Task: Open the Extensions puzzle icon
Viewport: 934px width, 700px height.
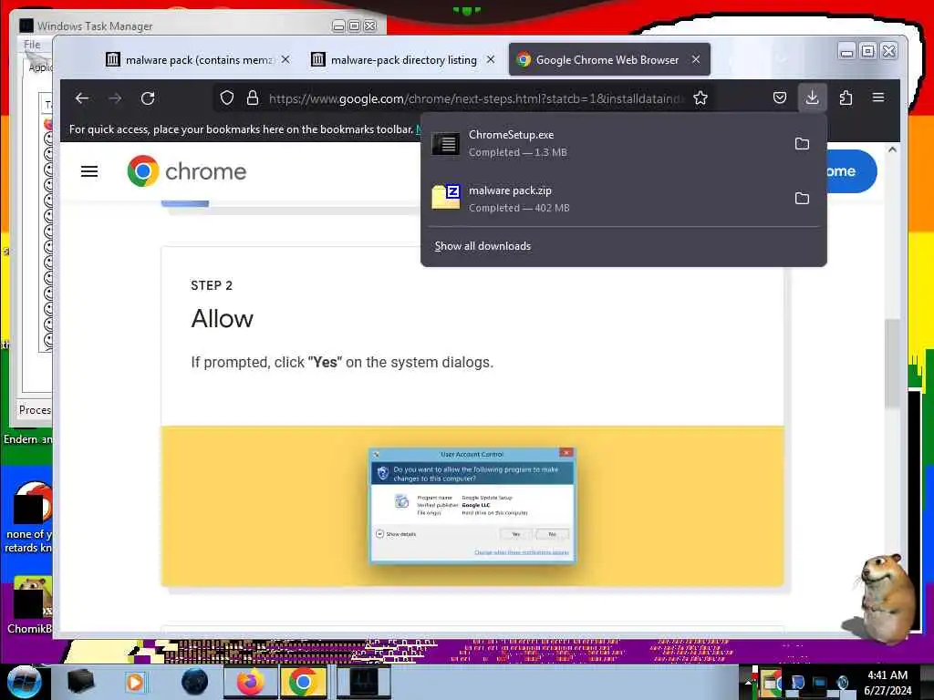Action: [x=846, y=98]
